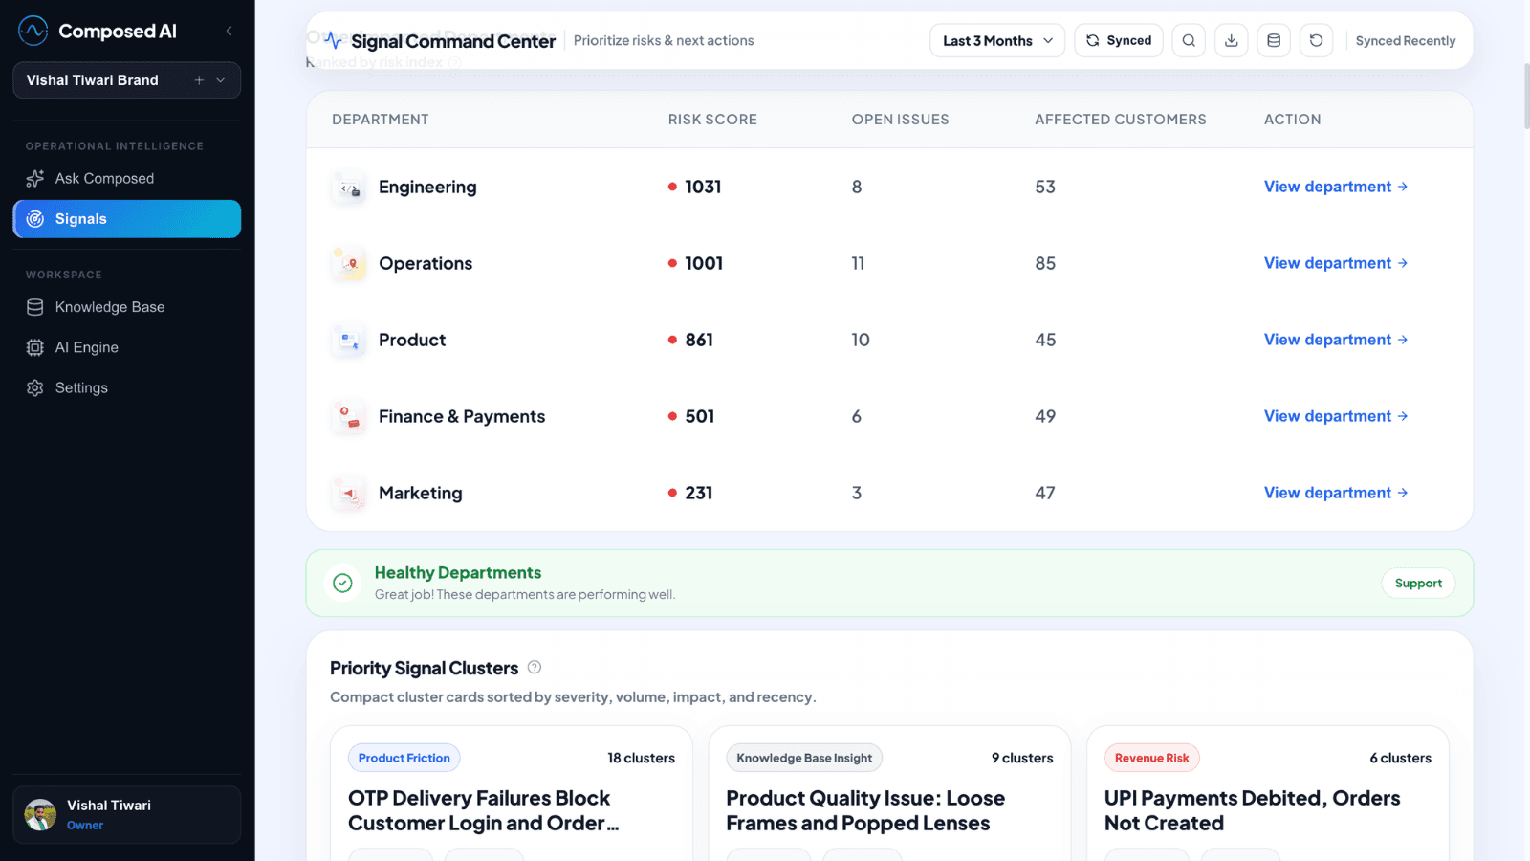Open Vishal Tiwari Owner profile card
1530x861 pixels.
point(126,814)
